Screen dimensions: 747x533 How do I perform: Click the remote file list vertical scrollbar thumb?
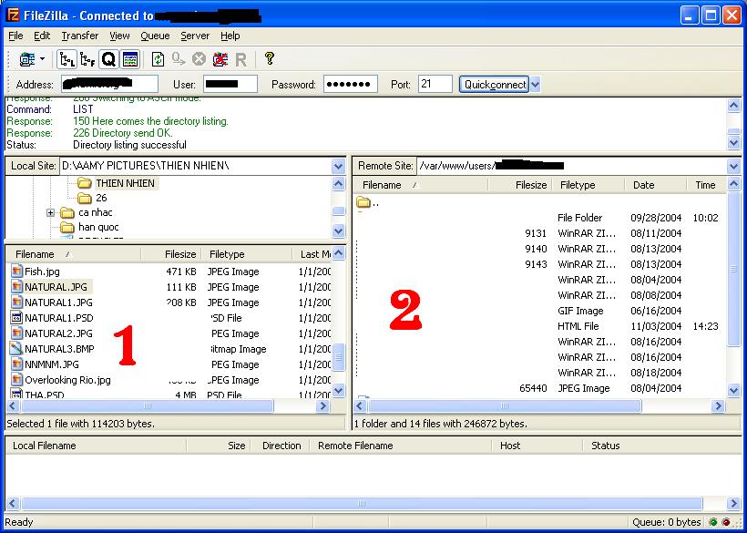(x=733, y=269)
